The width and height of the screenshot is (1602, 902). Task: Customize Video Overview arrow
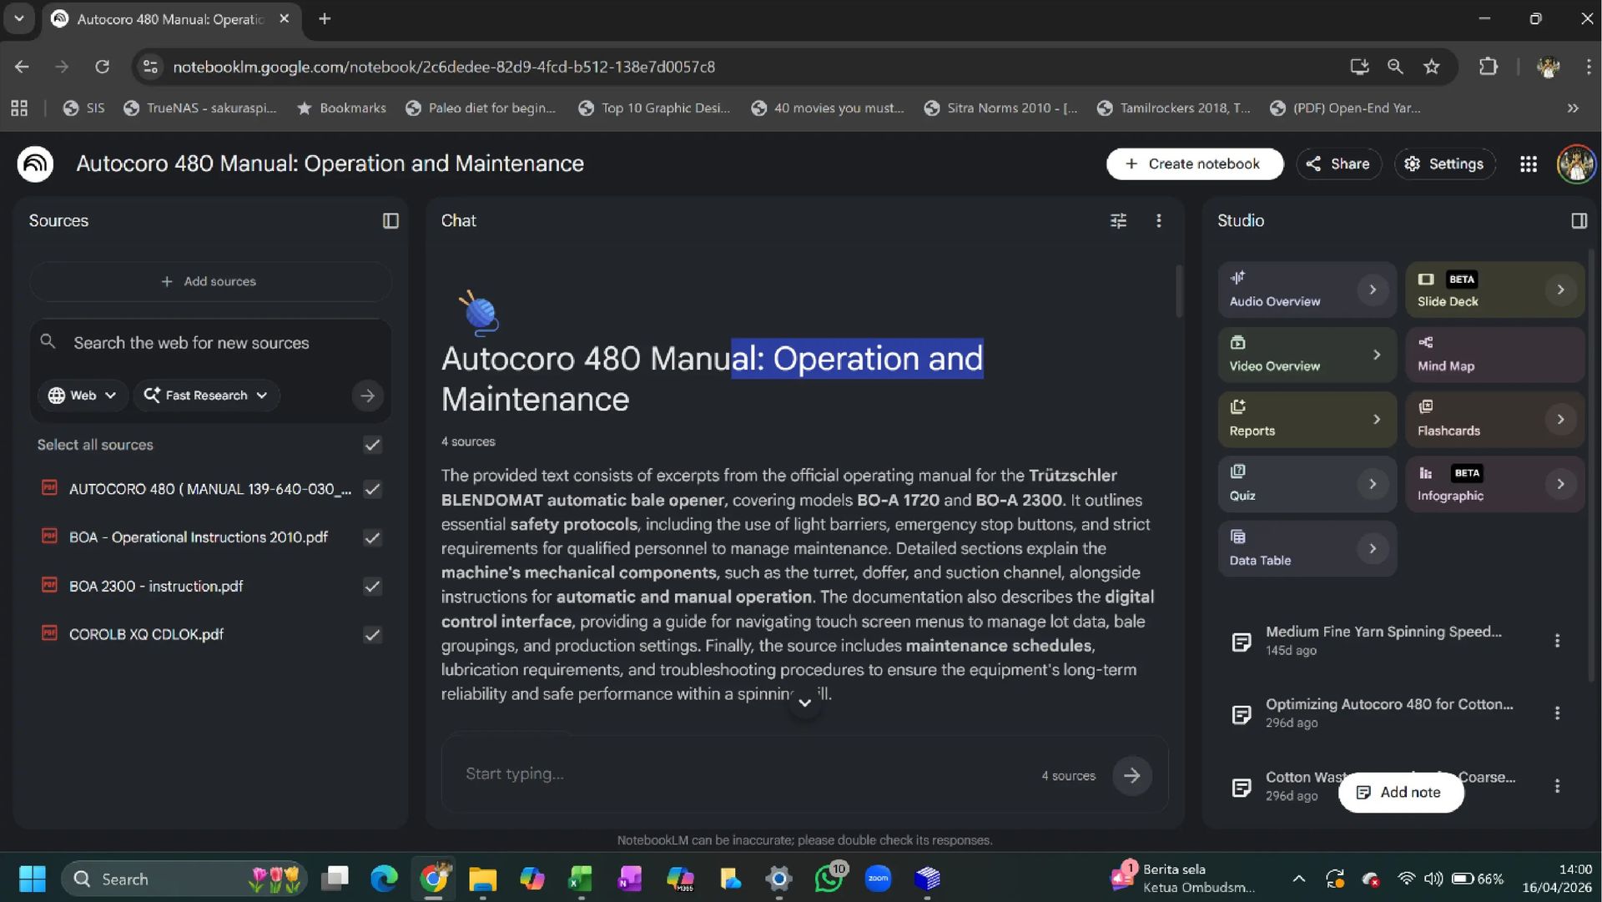1376,355
